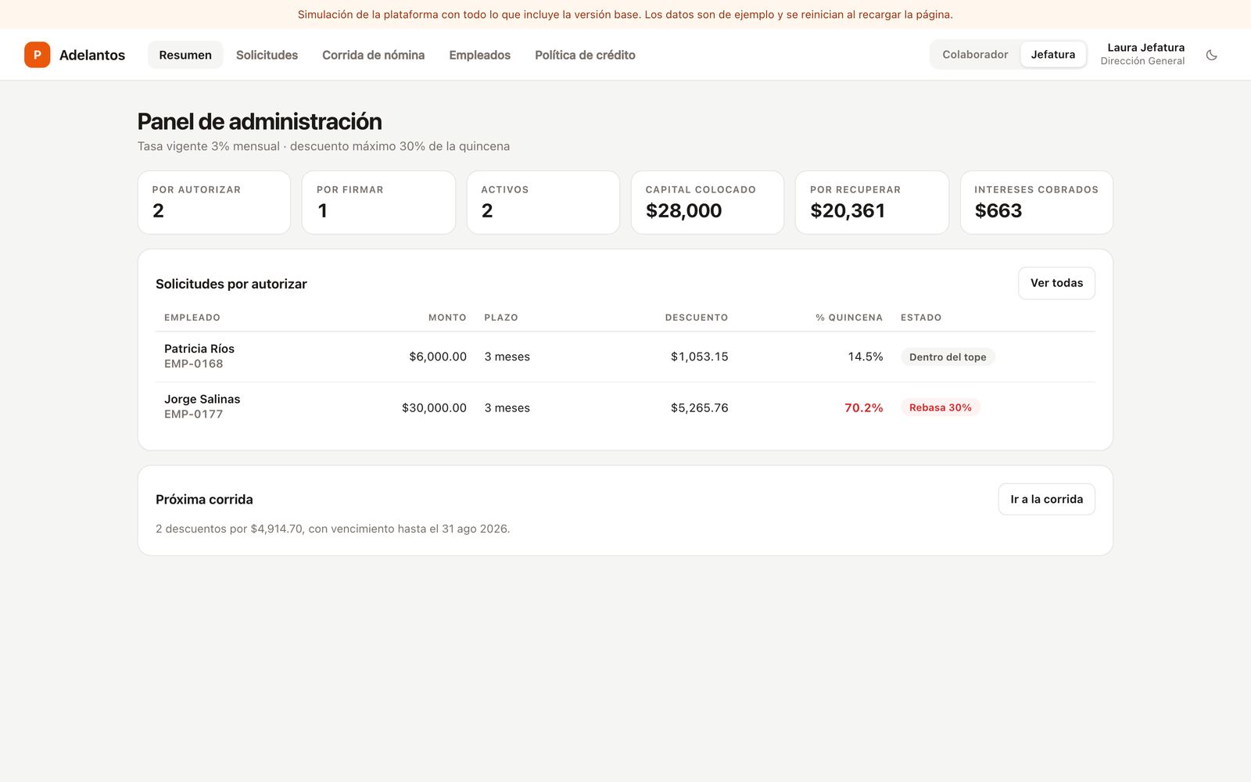Image resolution: width=1251 pixels, height=782 pixels.
Task: Open Laura Jefatura user profile
Action: [x=1142, y=54]
